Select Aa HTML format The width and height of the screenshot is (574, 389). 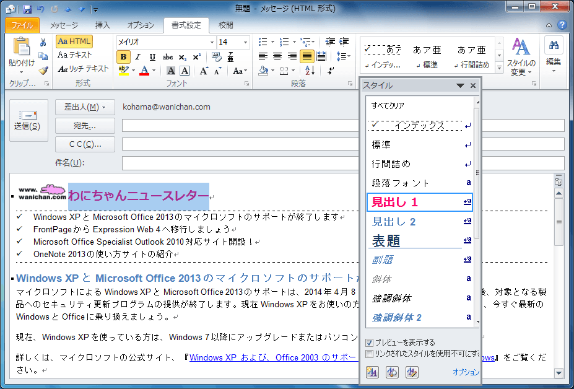point(74,42)
